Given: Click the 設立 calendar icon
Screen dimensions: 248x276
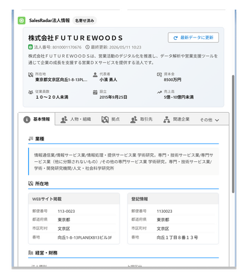Looking at the screenshot, I should 95,92.
